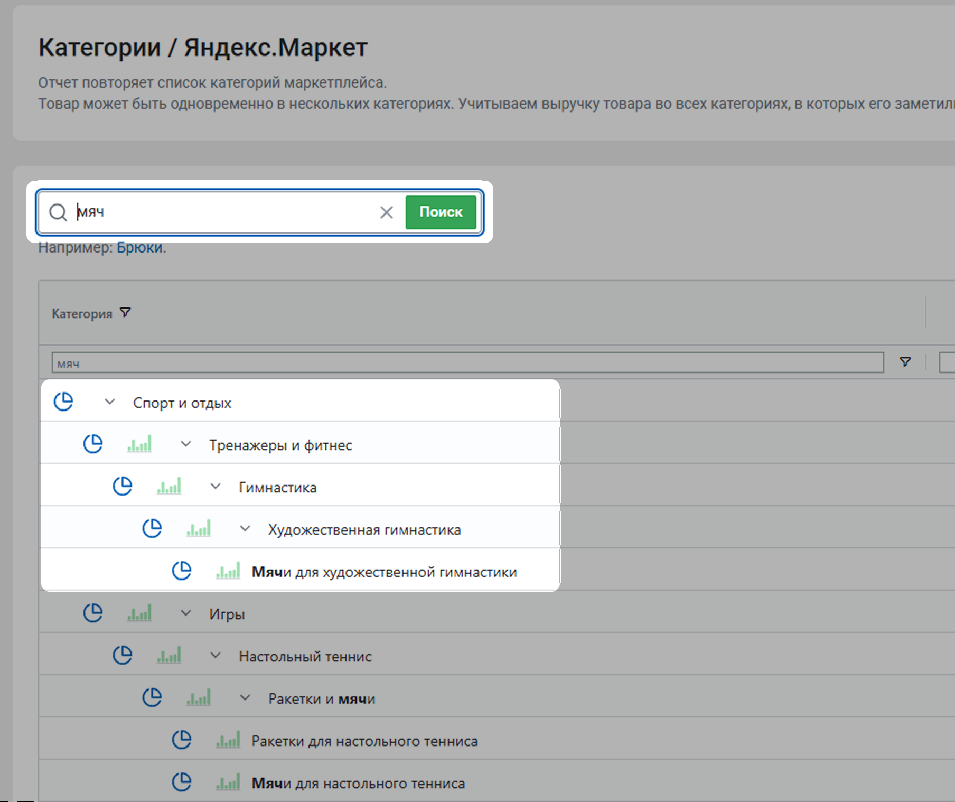955x802 pixels.
Task: Collapse the Художественная гимнастика category
Action: tap(245, 528)
